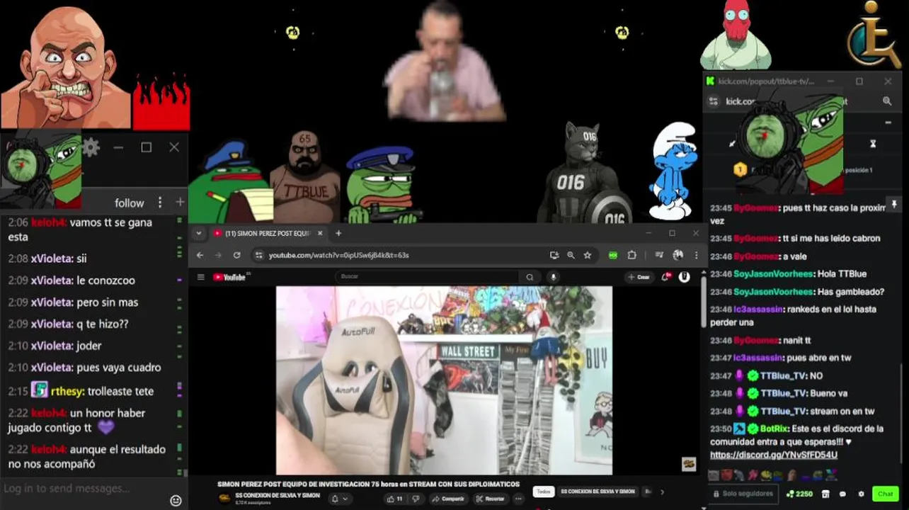Show more filter chips with arrow

[662, 492]
